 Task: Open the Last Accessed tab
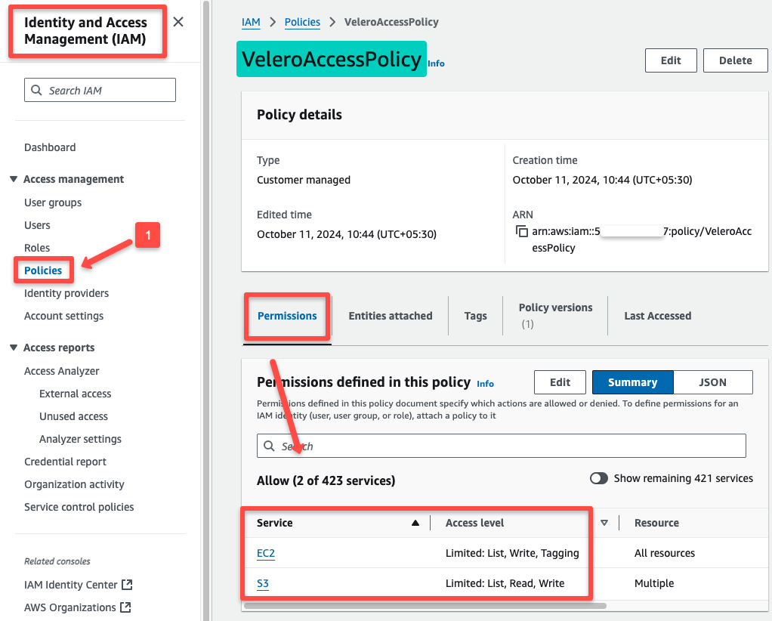tap(657, 316)
